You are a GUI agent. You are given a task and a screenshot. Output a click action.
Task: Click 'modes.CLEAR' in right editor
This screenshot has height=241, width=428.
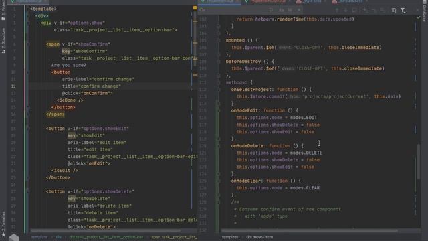pyautogui.click(x=305, y=188)
